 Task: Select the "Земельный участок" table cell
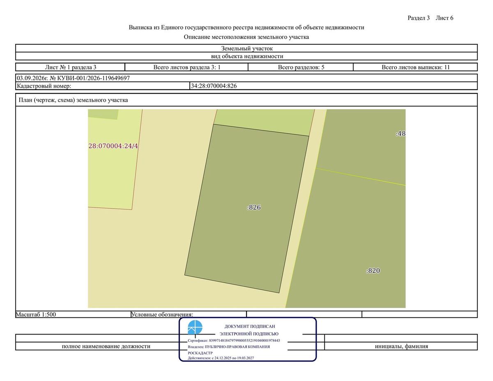(x=246, y=48)
